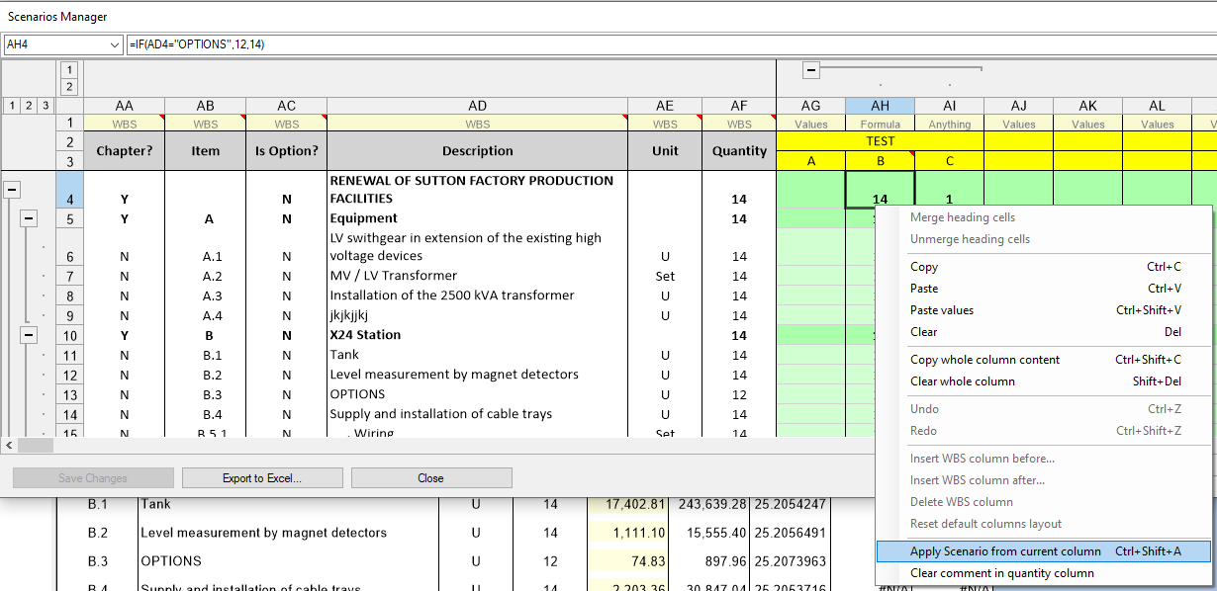
Task: Click row outline level 3 button
Action: (x=46, y=106)
